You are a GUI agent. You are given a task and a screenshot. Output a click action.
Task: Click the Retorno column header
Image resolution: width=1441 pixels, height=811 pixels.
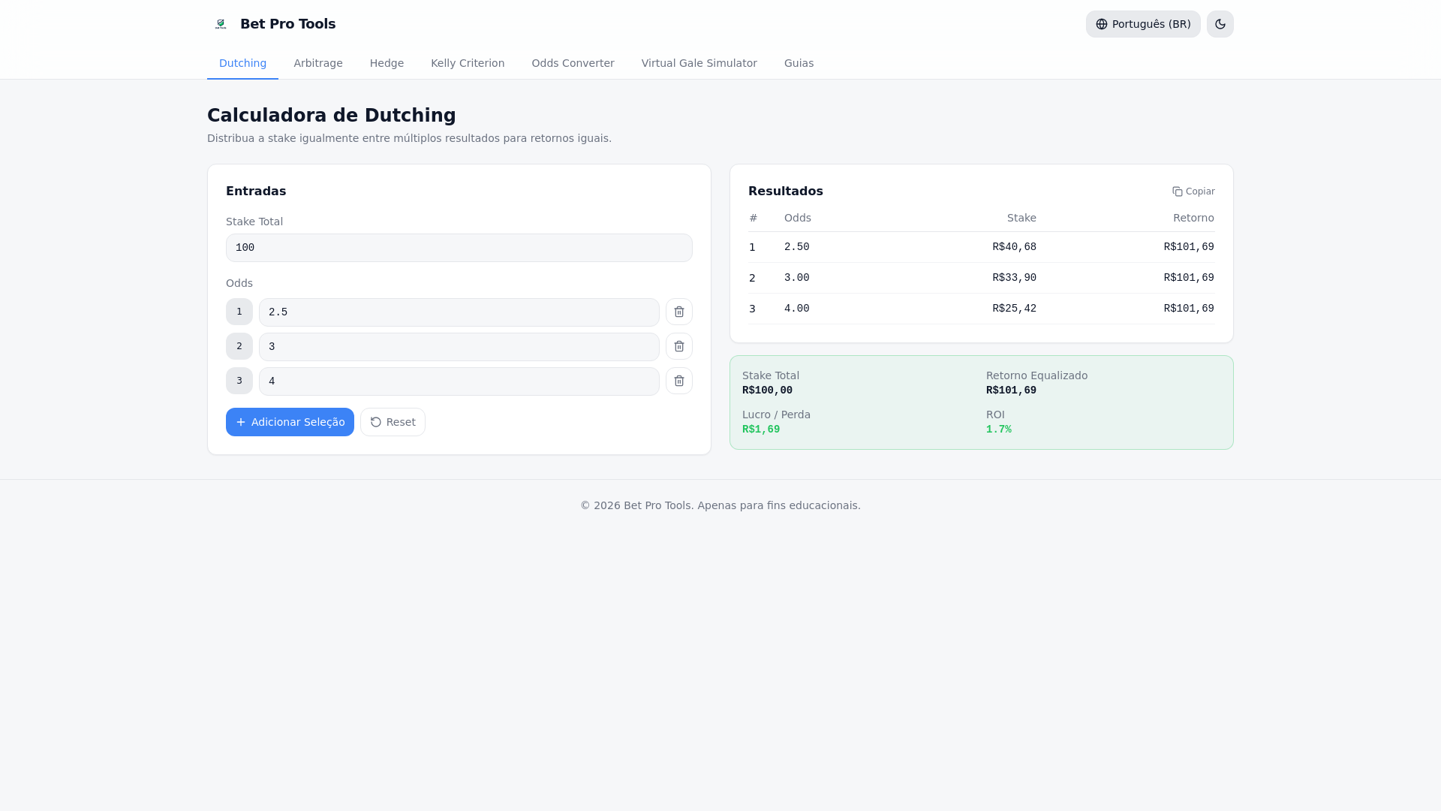1193,218
